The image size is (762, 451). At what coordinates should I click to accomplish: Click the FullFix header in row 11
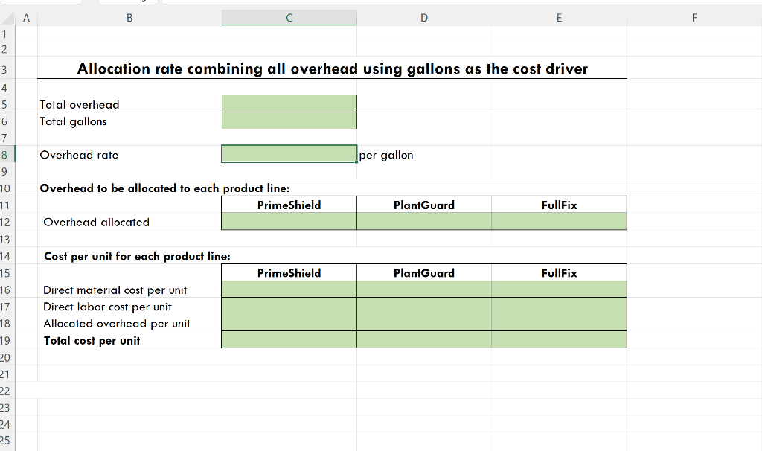click(559, 205)
